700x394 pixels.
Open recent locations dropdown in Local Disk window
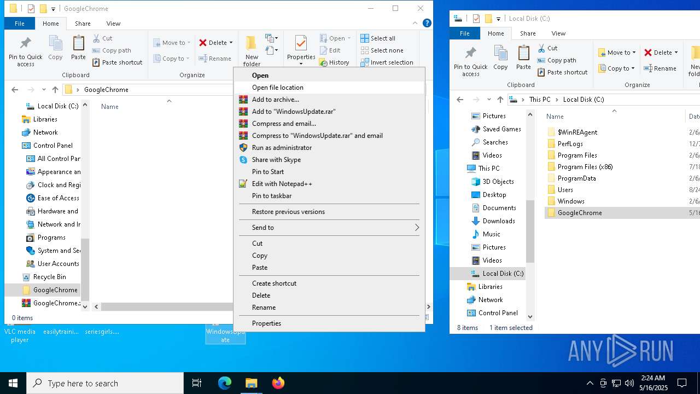coord(488,100)
